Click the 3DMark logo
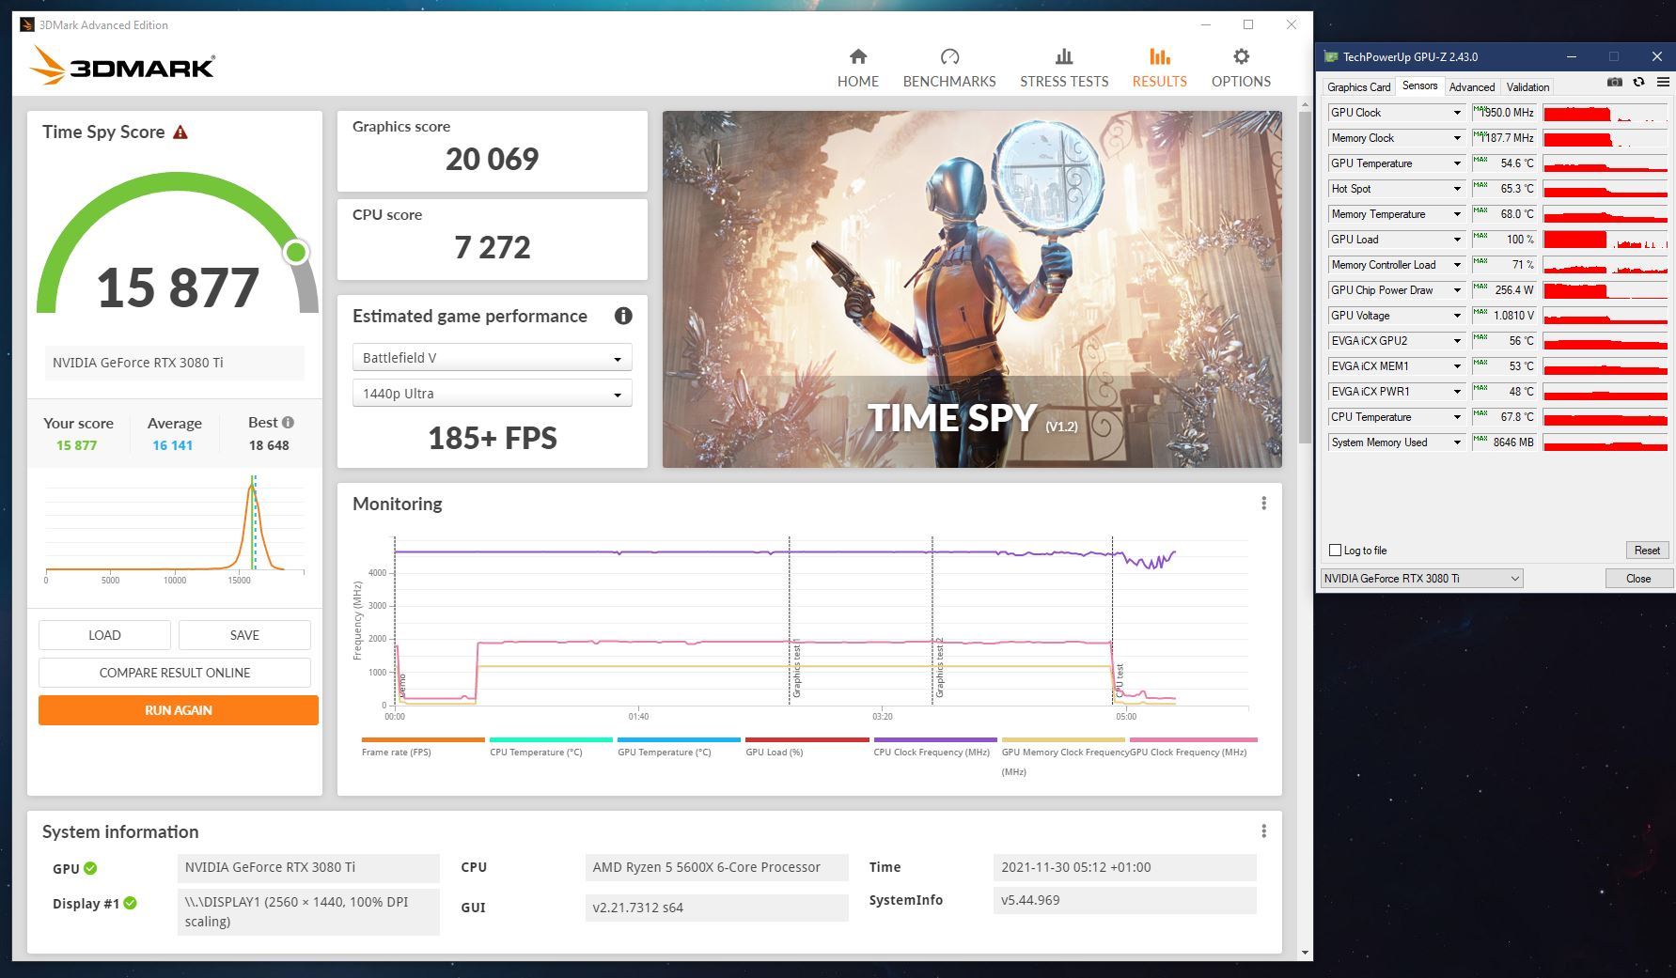1676x978 pixels. click(122, 66)
